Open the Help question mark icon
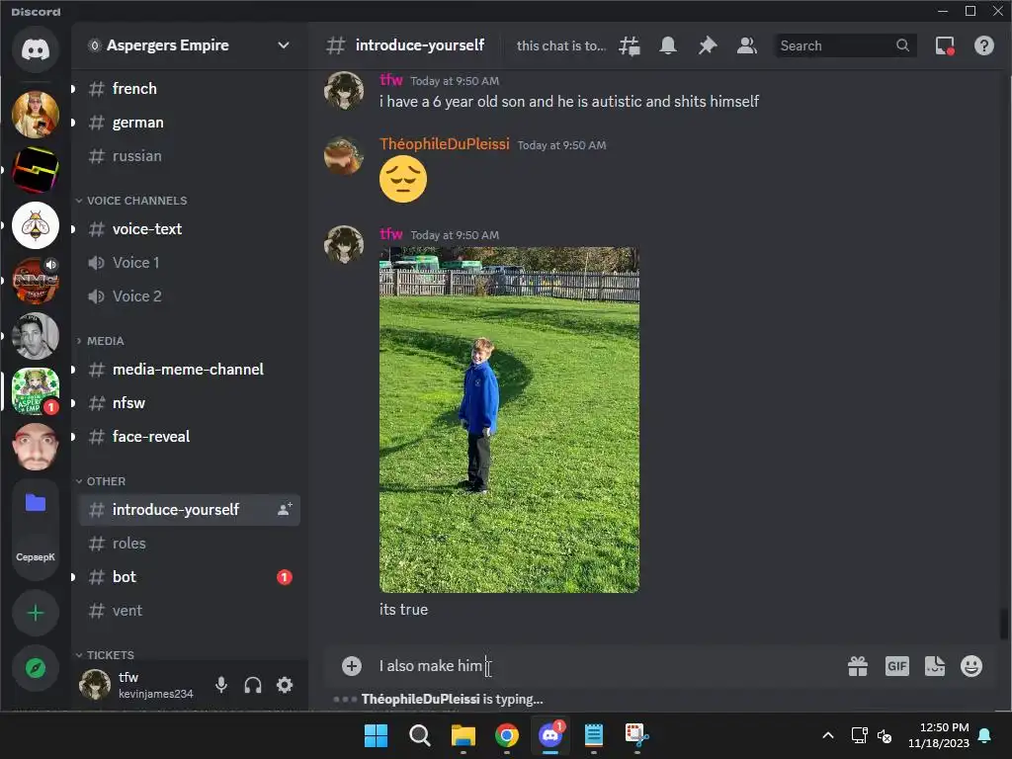1012x759 pixels. pyautogui.click(x=984, y=45)
